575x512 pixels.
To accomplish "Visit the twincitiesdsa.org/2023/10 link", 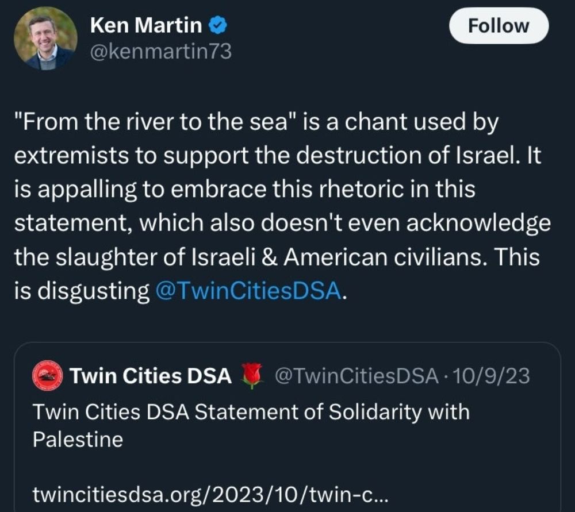I will tap(210, 495).
